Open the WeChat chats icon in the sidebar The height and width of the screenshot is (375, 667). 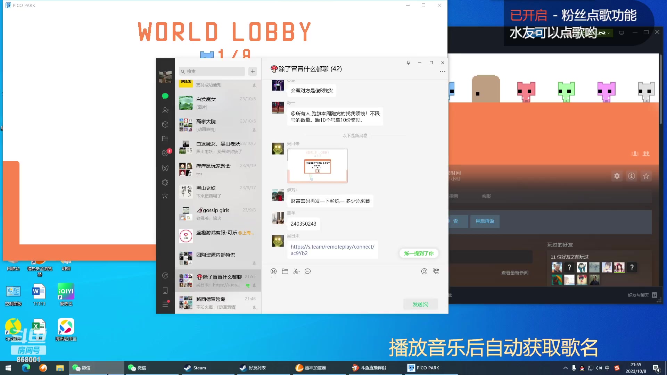(165, 96)
